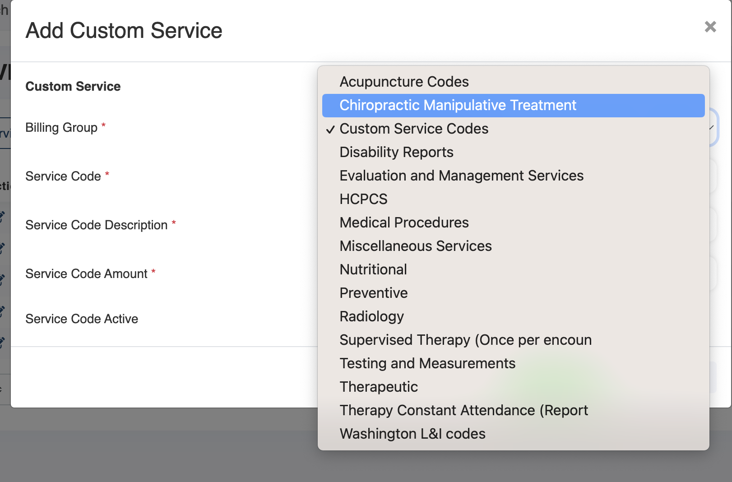Click the checkmark beside Custom Service Codes

(331, 129)
